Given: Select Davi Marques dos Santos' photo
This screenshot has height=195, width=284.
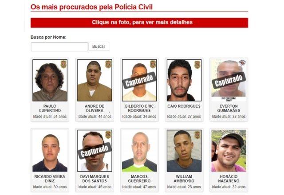Looking at the screenshot, I should click(x=95, y=151).
